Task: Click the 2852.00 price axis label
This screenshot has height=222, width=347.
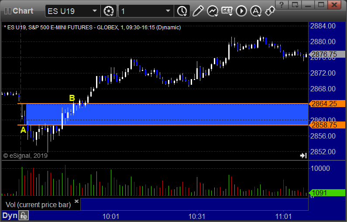Action: 323,152
